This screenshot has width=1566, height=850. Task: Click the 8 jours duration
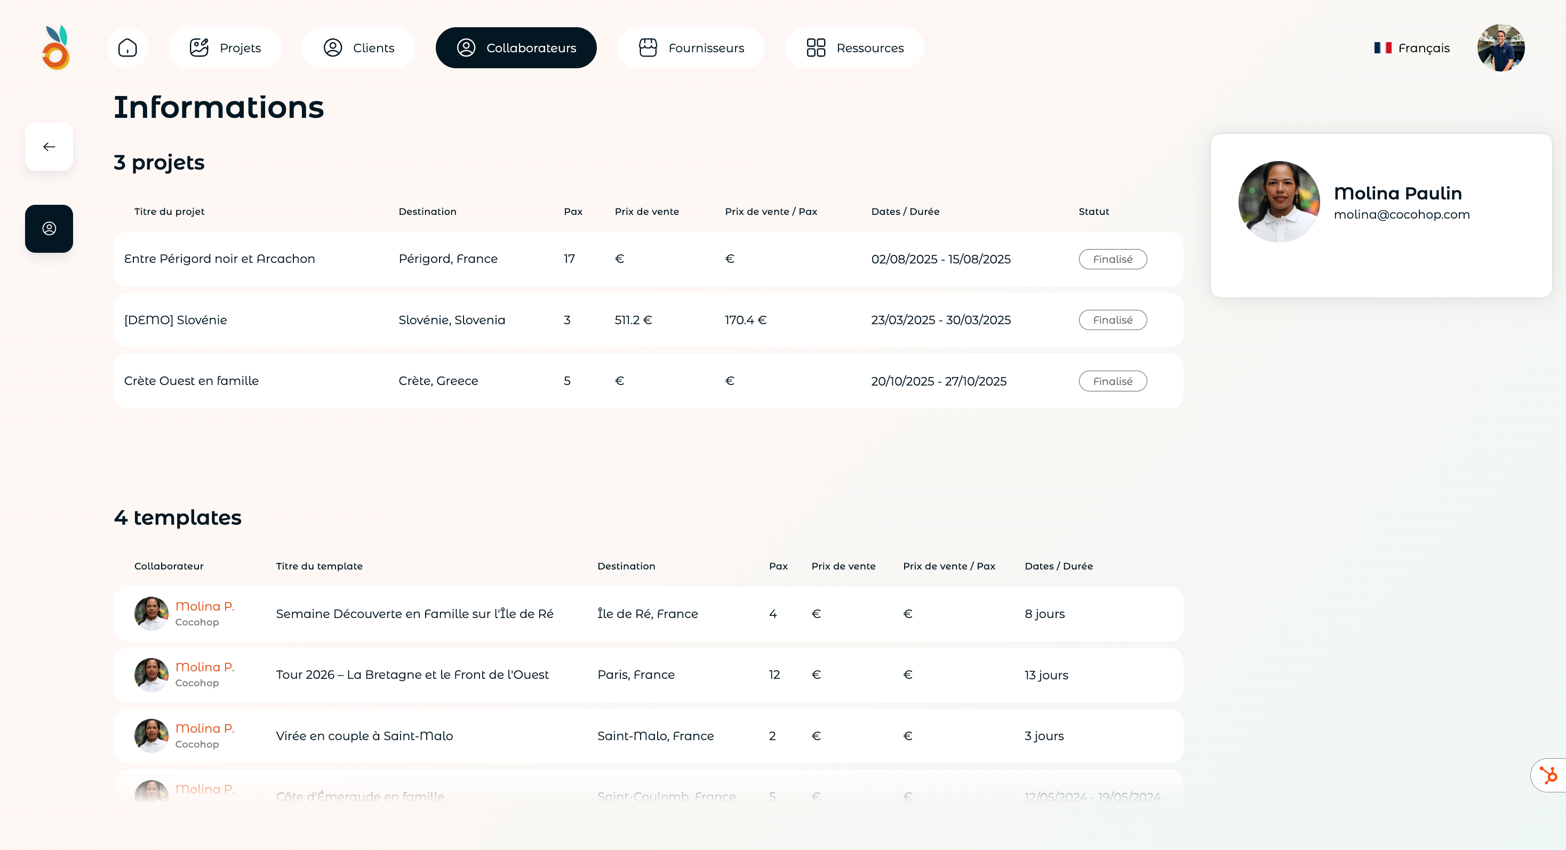click(1044, 614)
